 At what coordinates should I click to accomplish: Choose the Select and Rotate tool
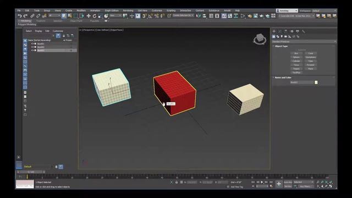tap(94, 16)
